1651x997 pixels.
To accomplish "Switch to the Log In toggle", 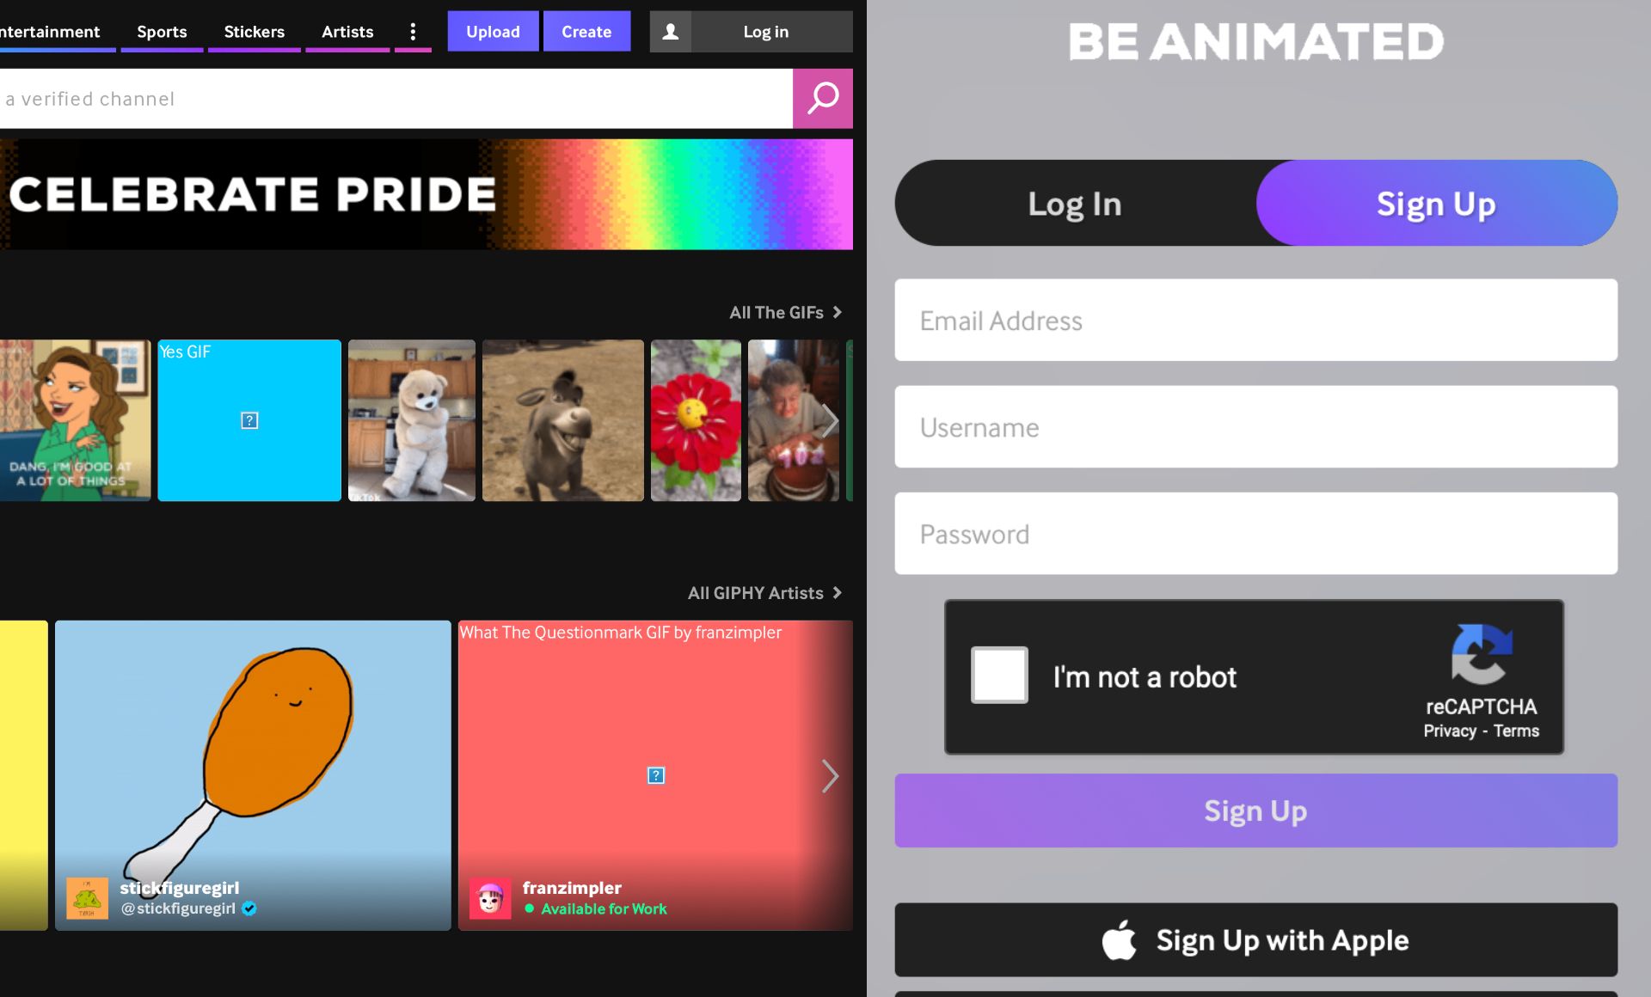I will [x=1075, y=204].
